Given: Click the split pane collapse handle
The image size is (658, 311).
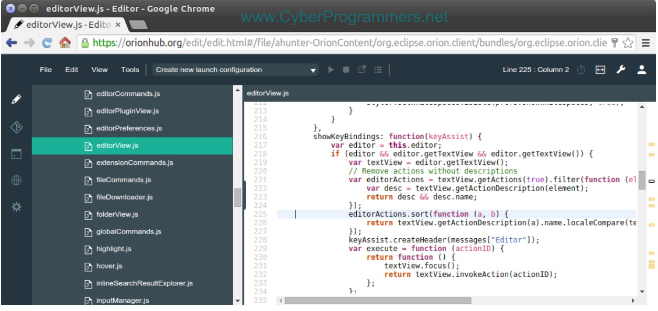Looking at the screenshot, I should point(244,195).
